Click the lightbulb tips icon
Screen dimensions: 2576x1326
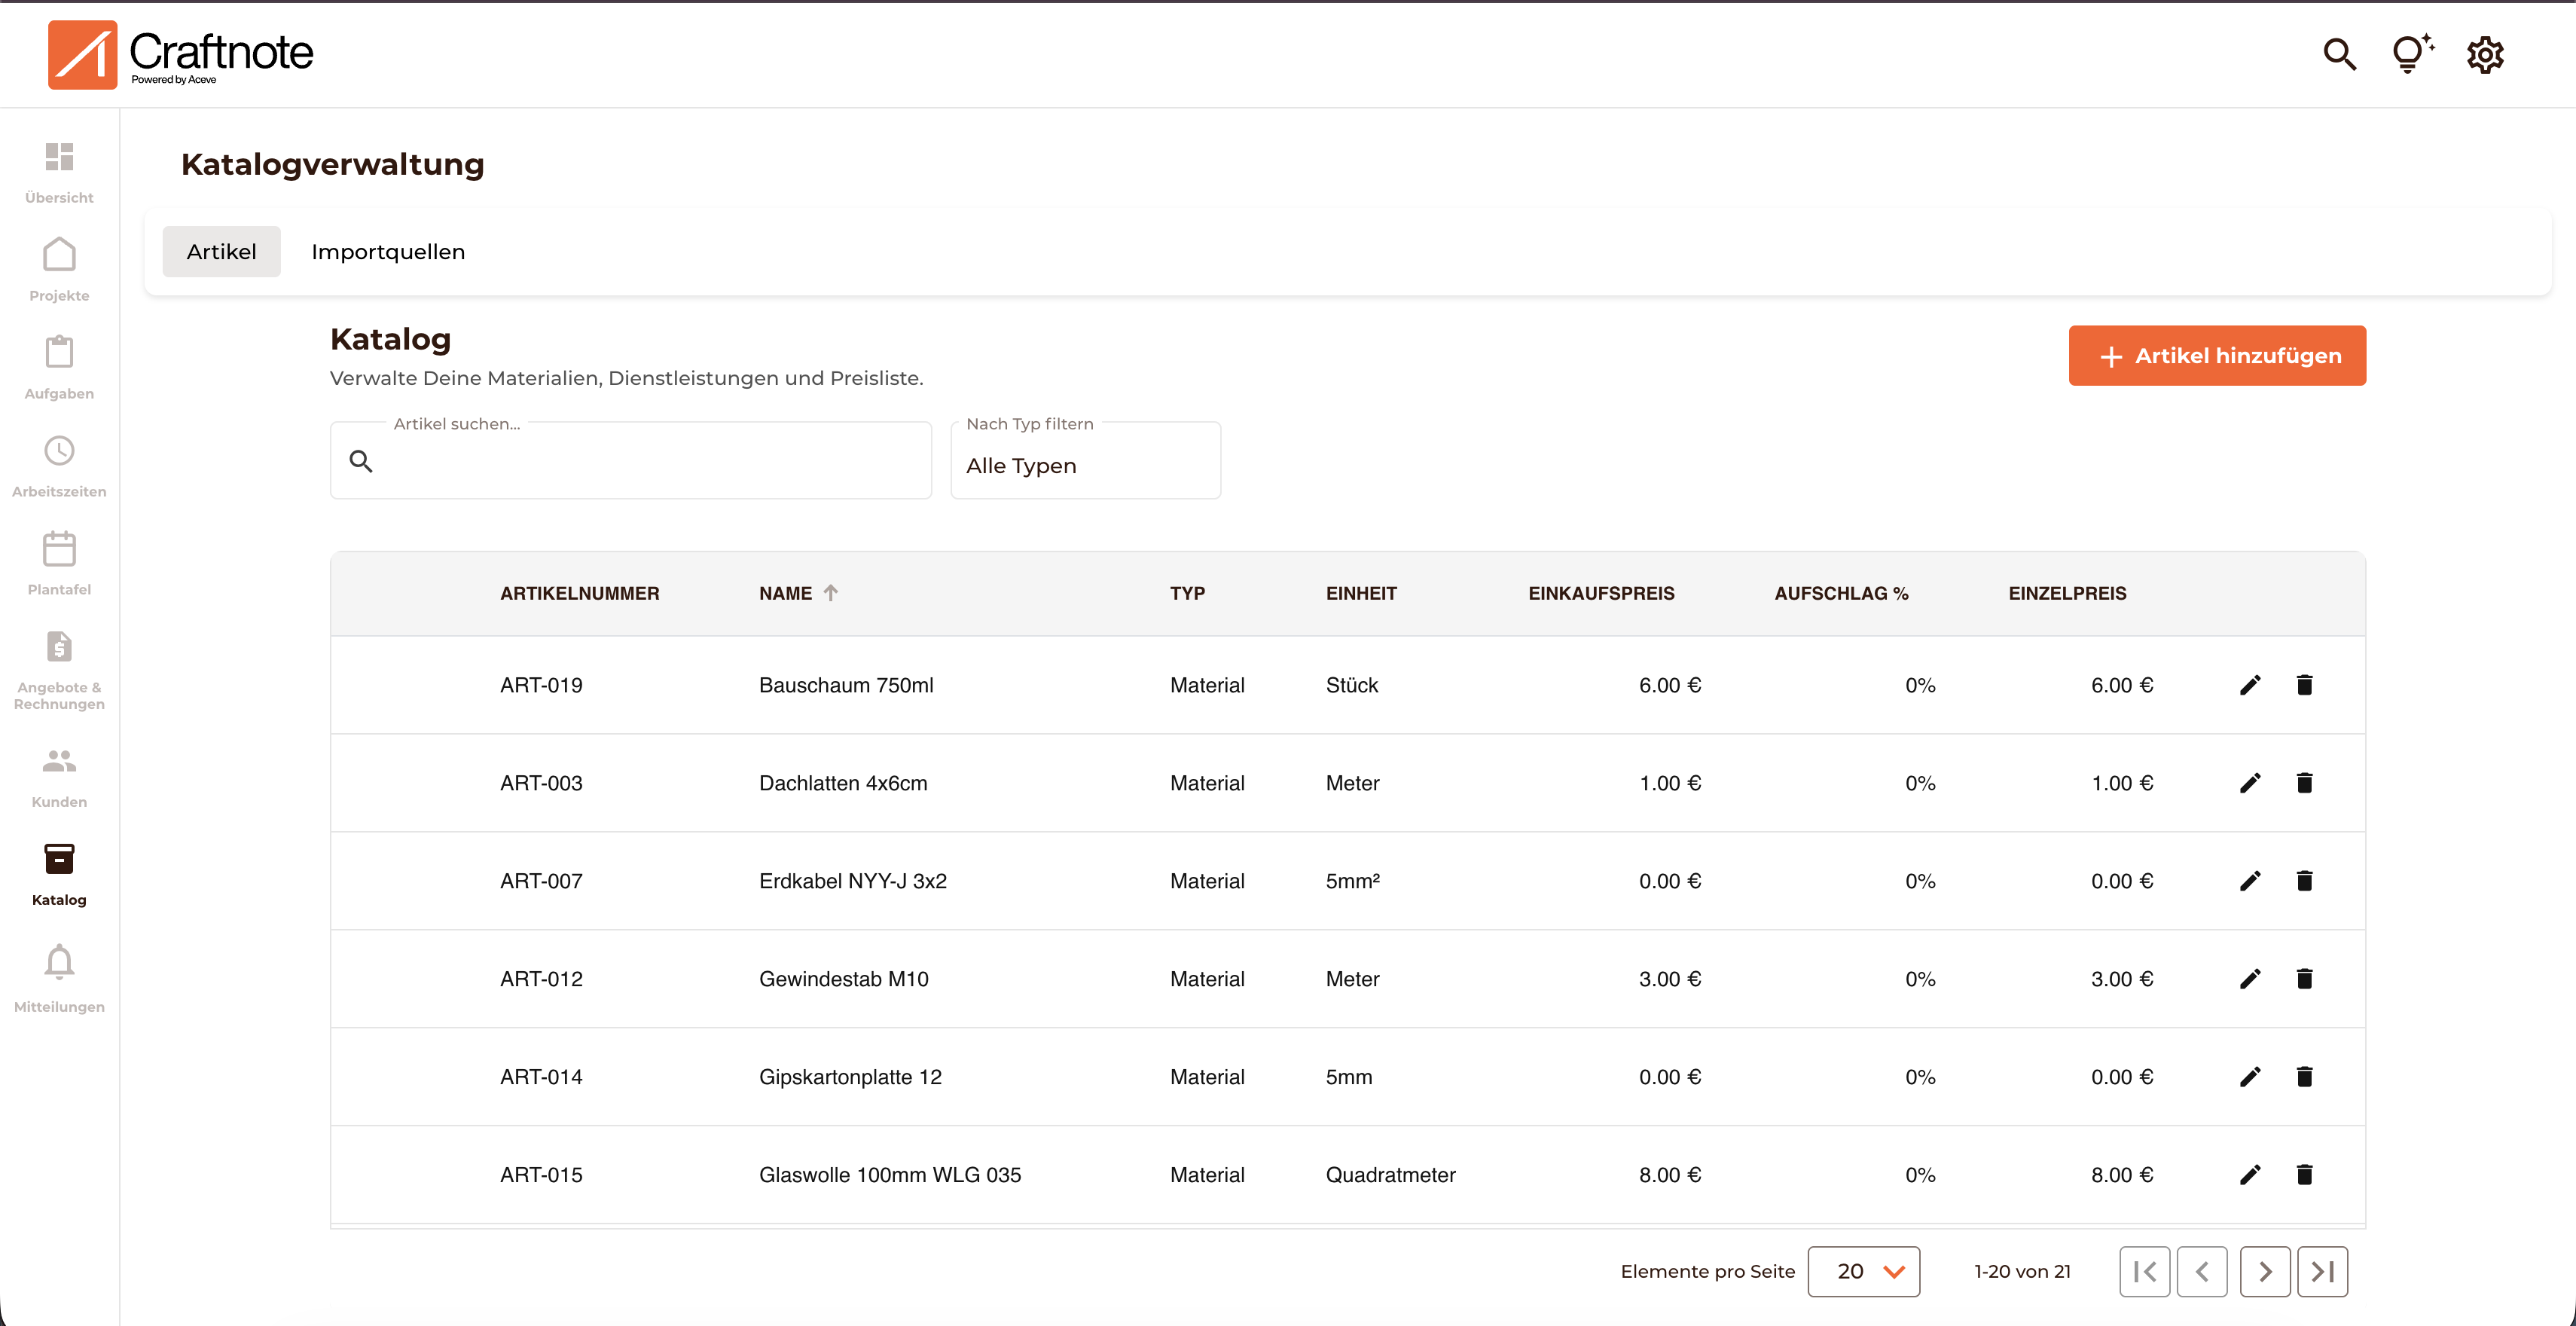click(x=2411, y=54)
